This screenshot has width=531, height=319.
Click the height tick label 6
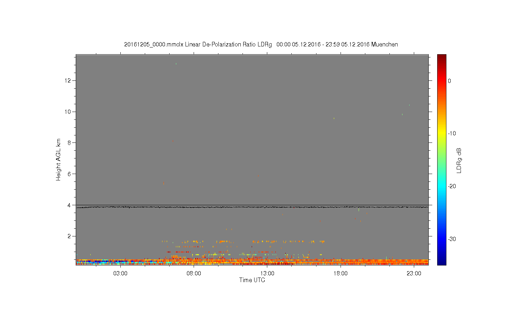tap(70, 174)
